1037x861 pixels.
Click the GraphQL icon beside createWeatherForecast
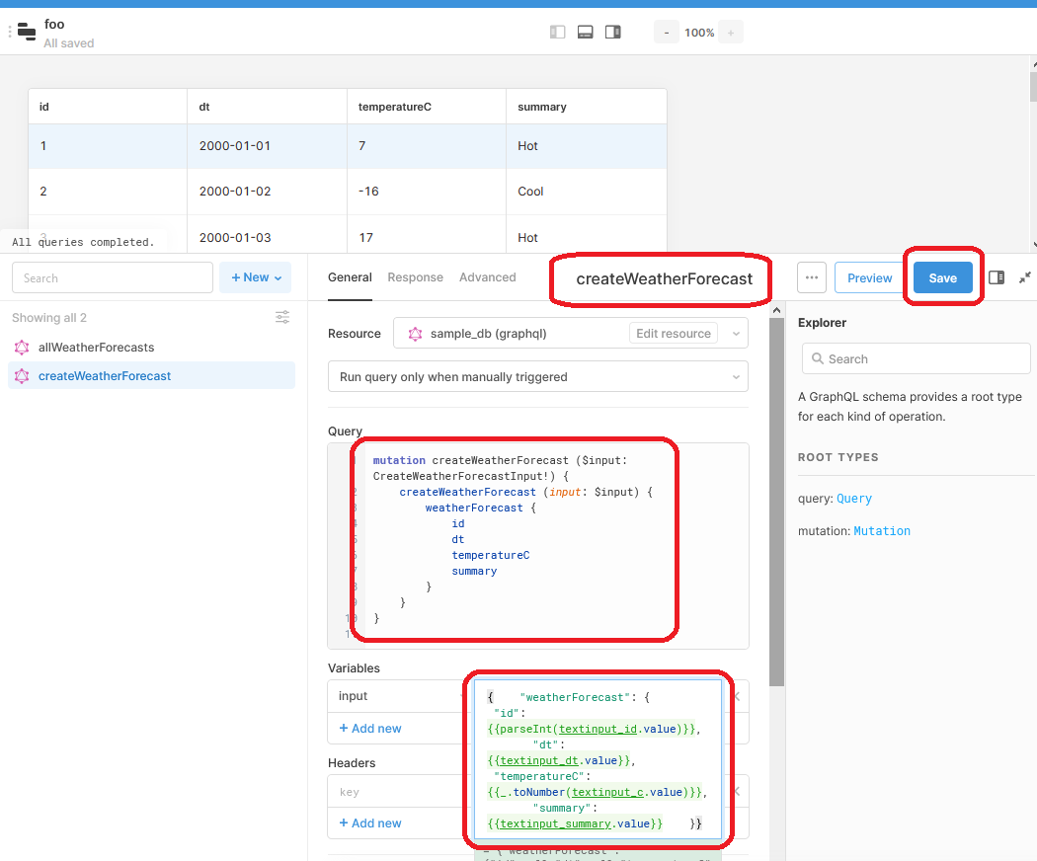click(22, 375)
